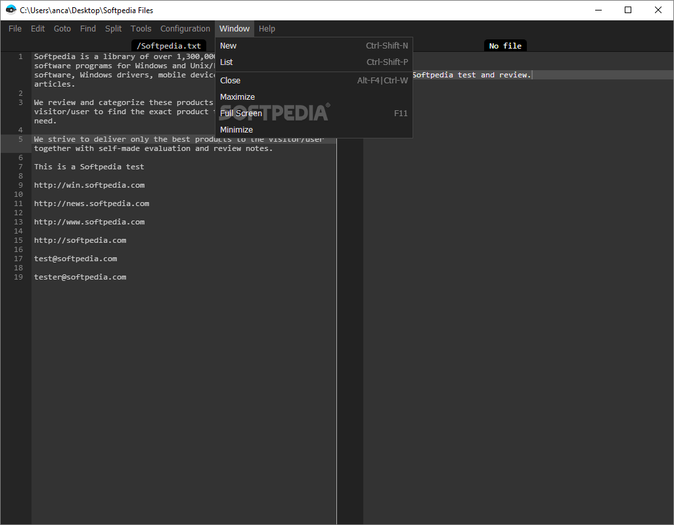The image size is (674, 525).
Task: Click the line tester@softpedia.com
Action: point(80,277)
